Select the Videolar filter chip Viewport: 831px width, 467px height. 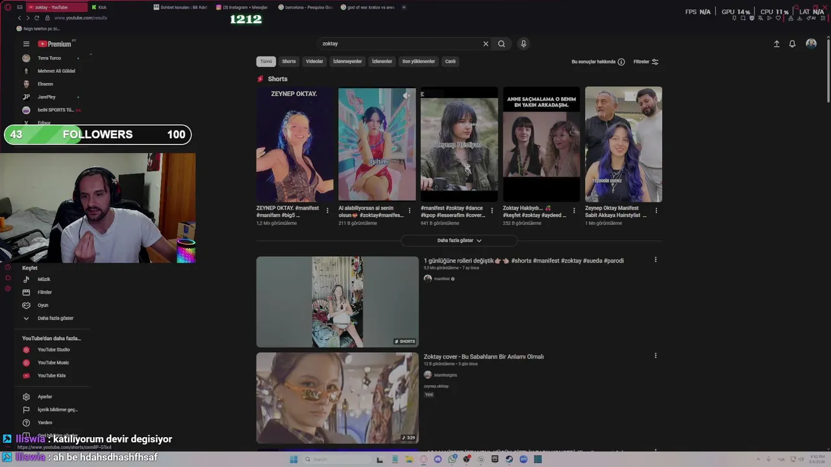(314, 62)
